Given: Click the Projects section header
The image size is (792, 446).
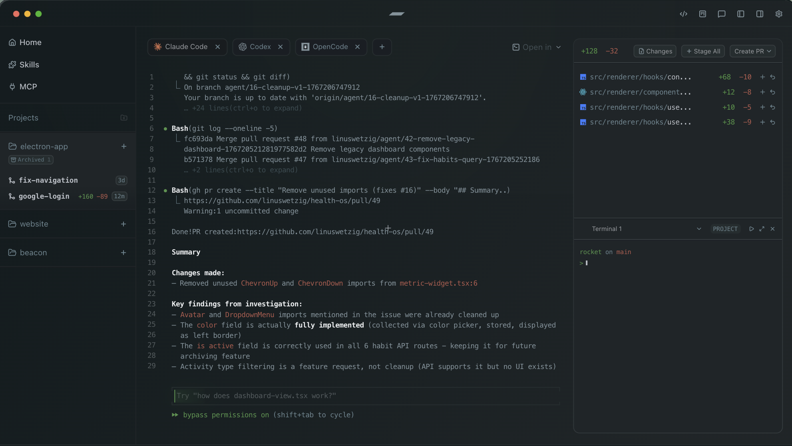Looking at the screenshot, I should pyautogui.click(x=23, y=118).
